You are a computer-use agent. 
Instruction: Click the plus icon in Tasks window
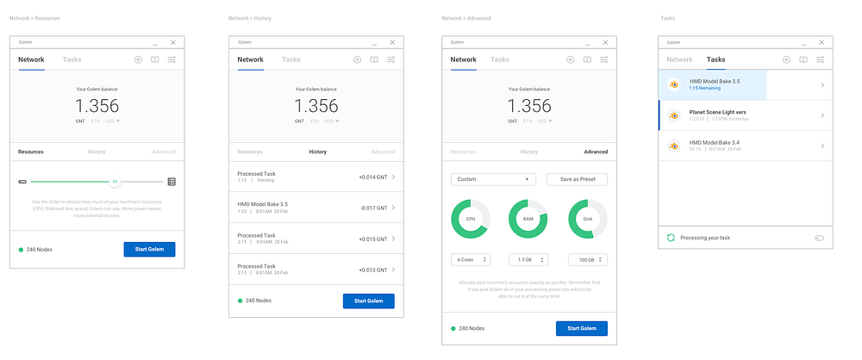786,59
